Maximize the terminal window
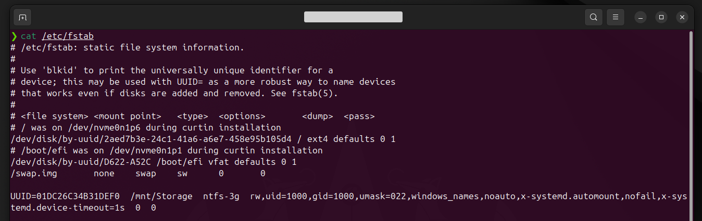This screenshot has height=221, width=702. [x=661, y=17]
